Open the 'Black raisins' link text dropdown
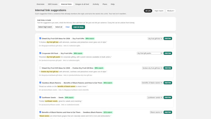The height and width of the screenshot is (119, 211). pos(156,112)
